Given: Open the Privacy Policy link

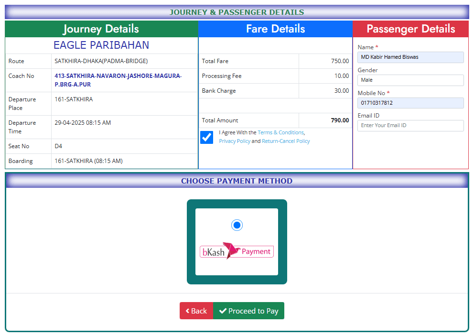Looking at the screenshot, I should [x=235, y=141].
